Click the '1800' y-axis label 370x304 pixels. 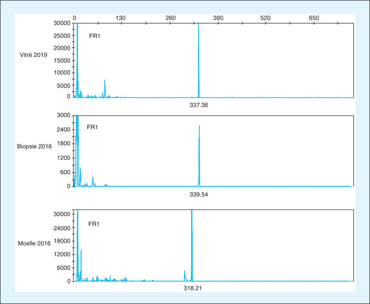coord(63,143)
